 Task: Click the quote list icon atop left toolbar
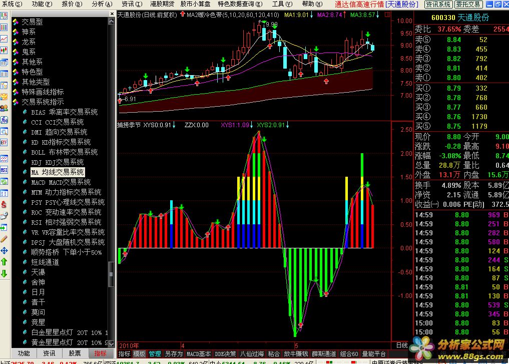[x=4, y=16]
